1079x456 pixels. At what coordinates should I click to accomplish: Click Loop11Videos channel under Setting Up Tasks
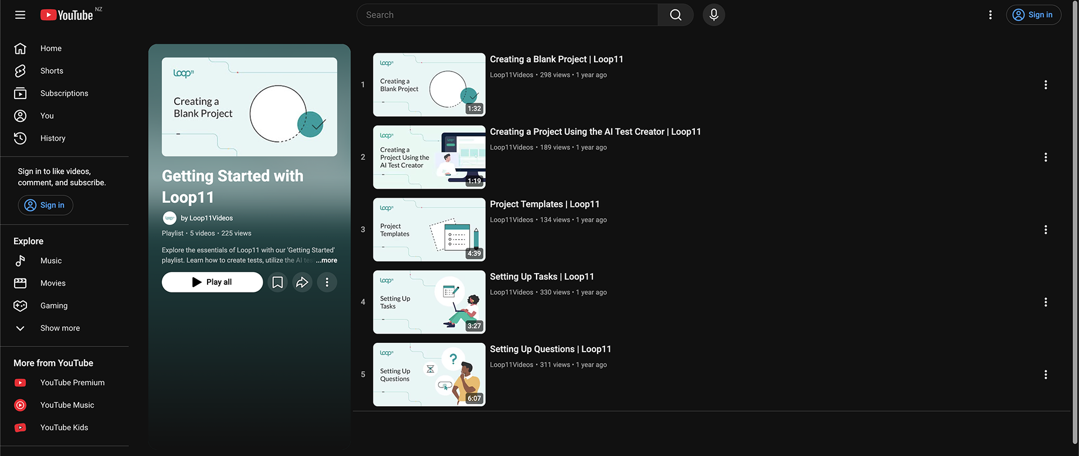point(511,292)
